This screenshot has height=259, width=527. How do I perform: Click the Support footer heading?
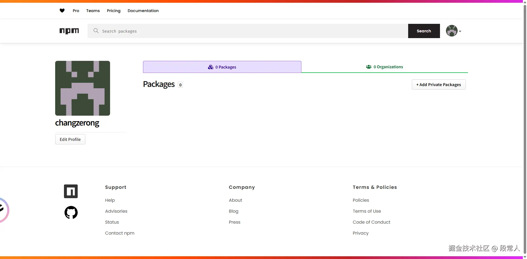click(116, 187)
